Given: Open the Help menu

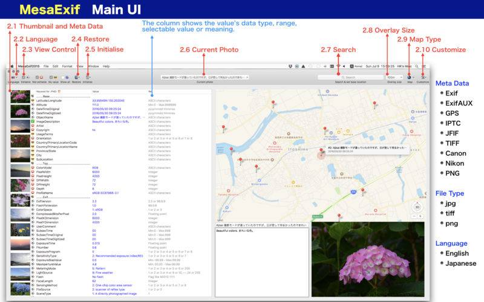Looking at the screenshot, I should 106,66.
